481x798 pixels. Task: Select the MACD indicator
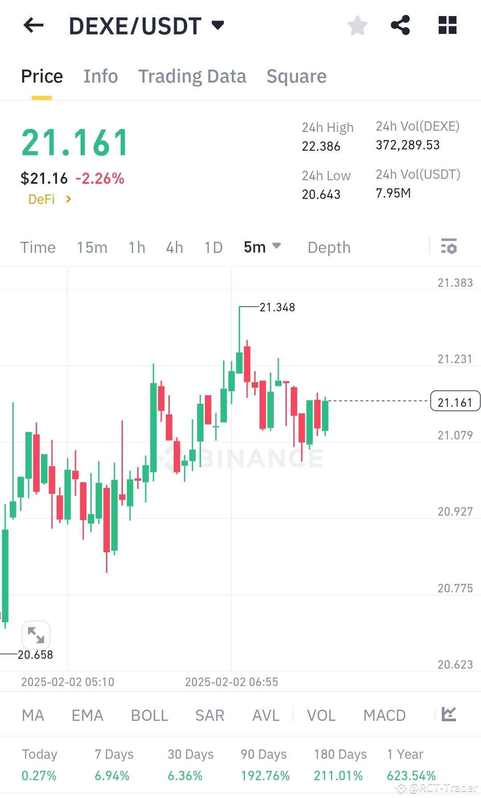[x=384, y=715]
